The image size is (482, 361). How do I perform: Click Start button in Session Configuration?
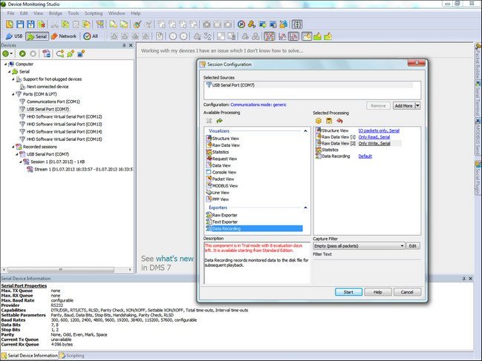point(348,292)
